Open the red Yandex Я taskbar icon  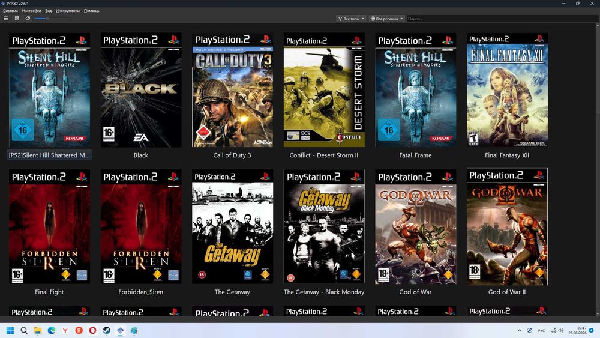point(79,330)
